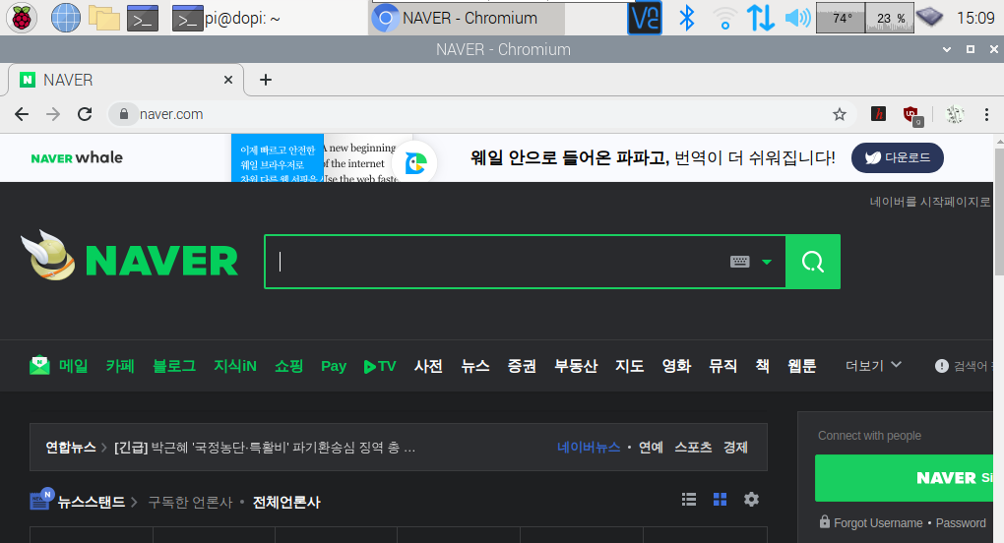Open the Raspberry Pi main menu

[x=21, y=18]
